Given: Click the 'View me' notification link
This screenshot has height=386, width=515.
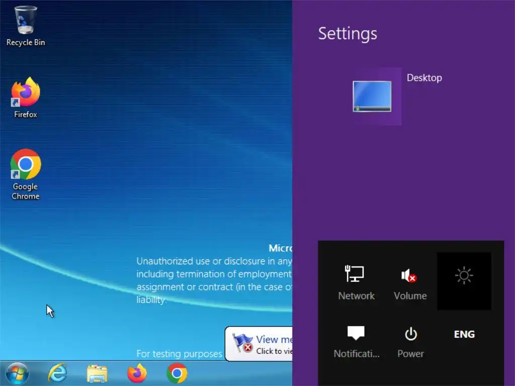Looking at the screenshot, I should (x=274, y=339).
